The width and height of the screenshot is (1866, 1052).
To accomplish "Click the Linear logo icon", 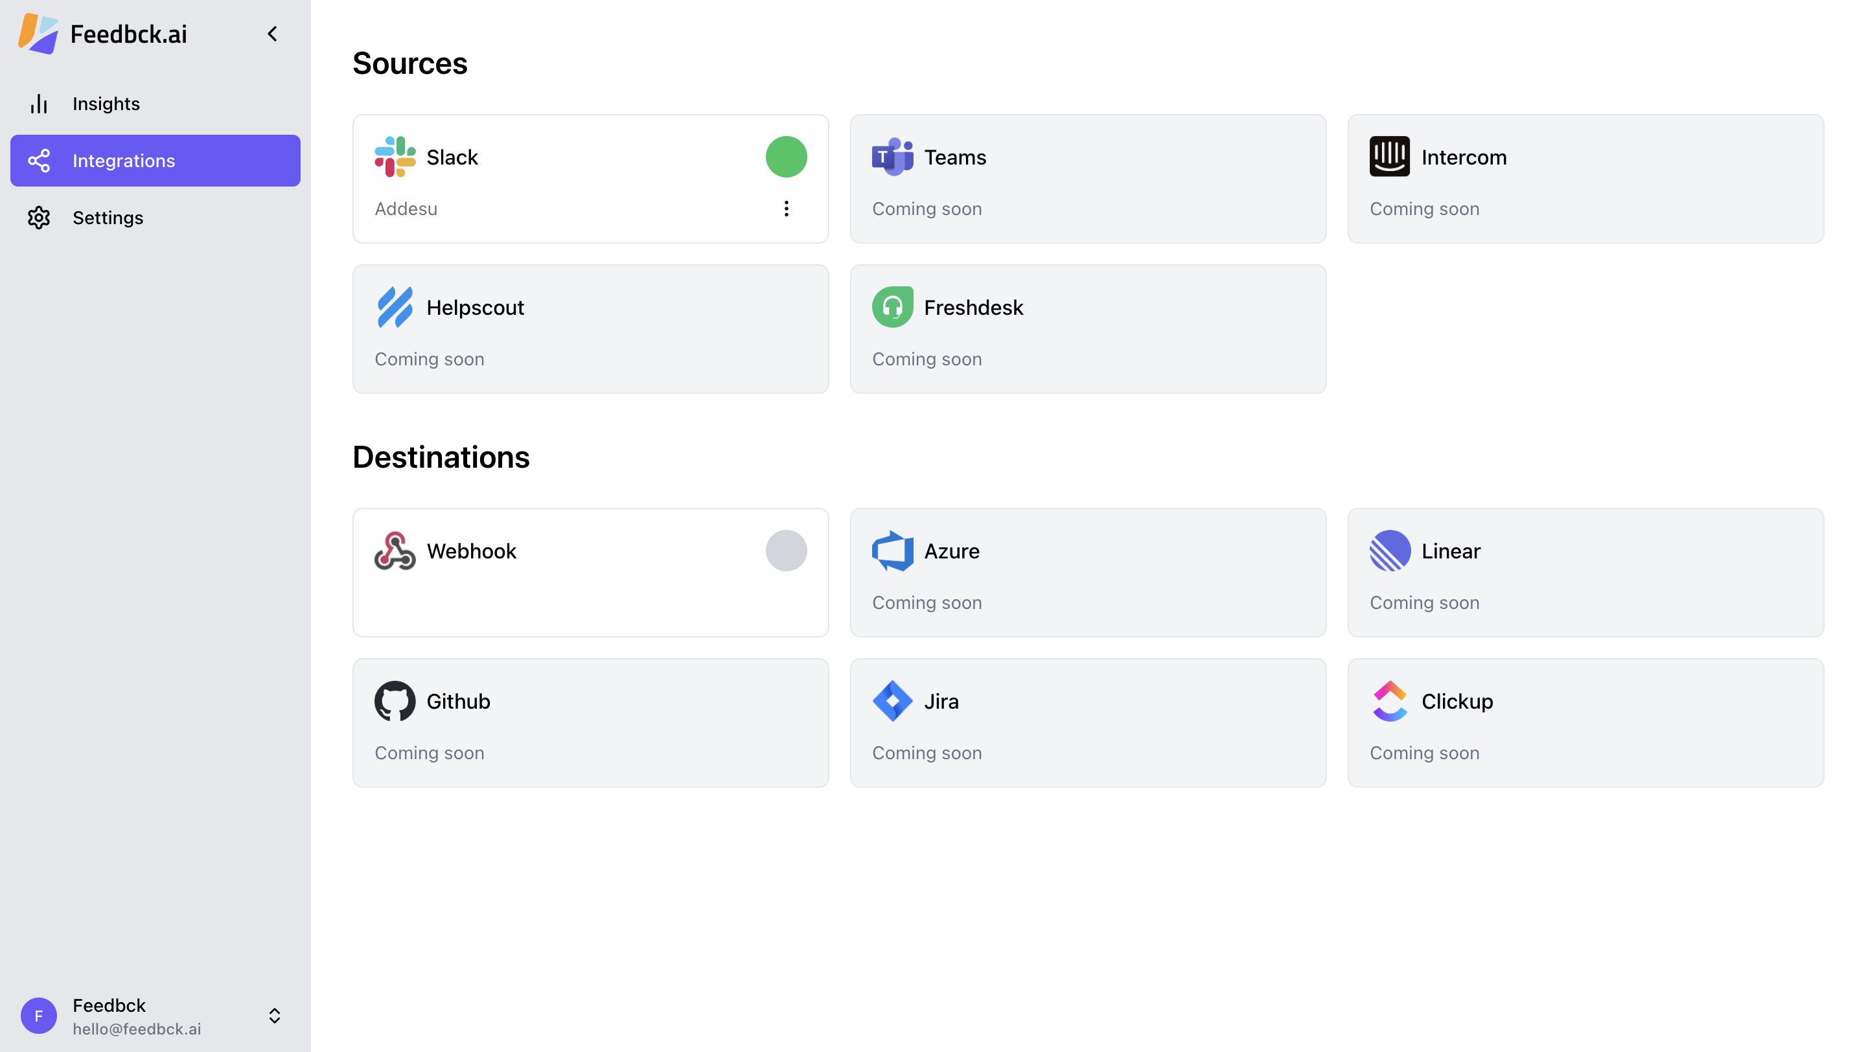I will point(1389,550).
